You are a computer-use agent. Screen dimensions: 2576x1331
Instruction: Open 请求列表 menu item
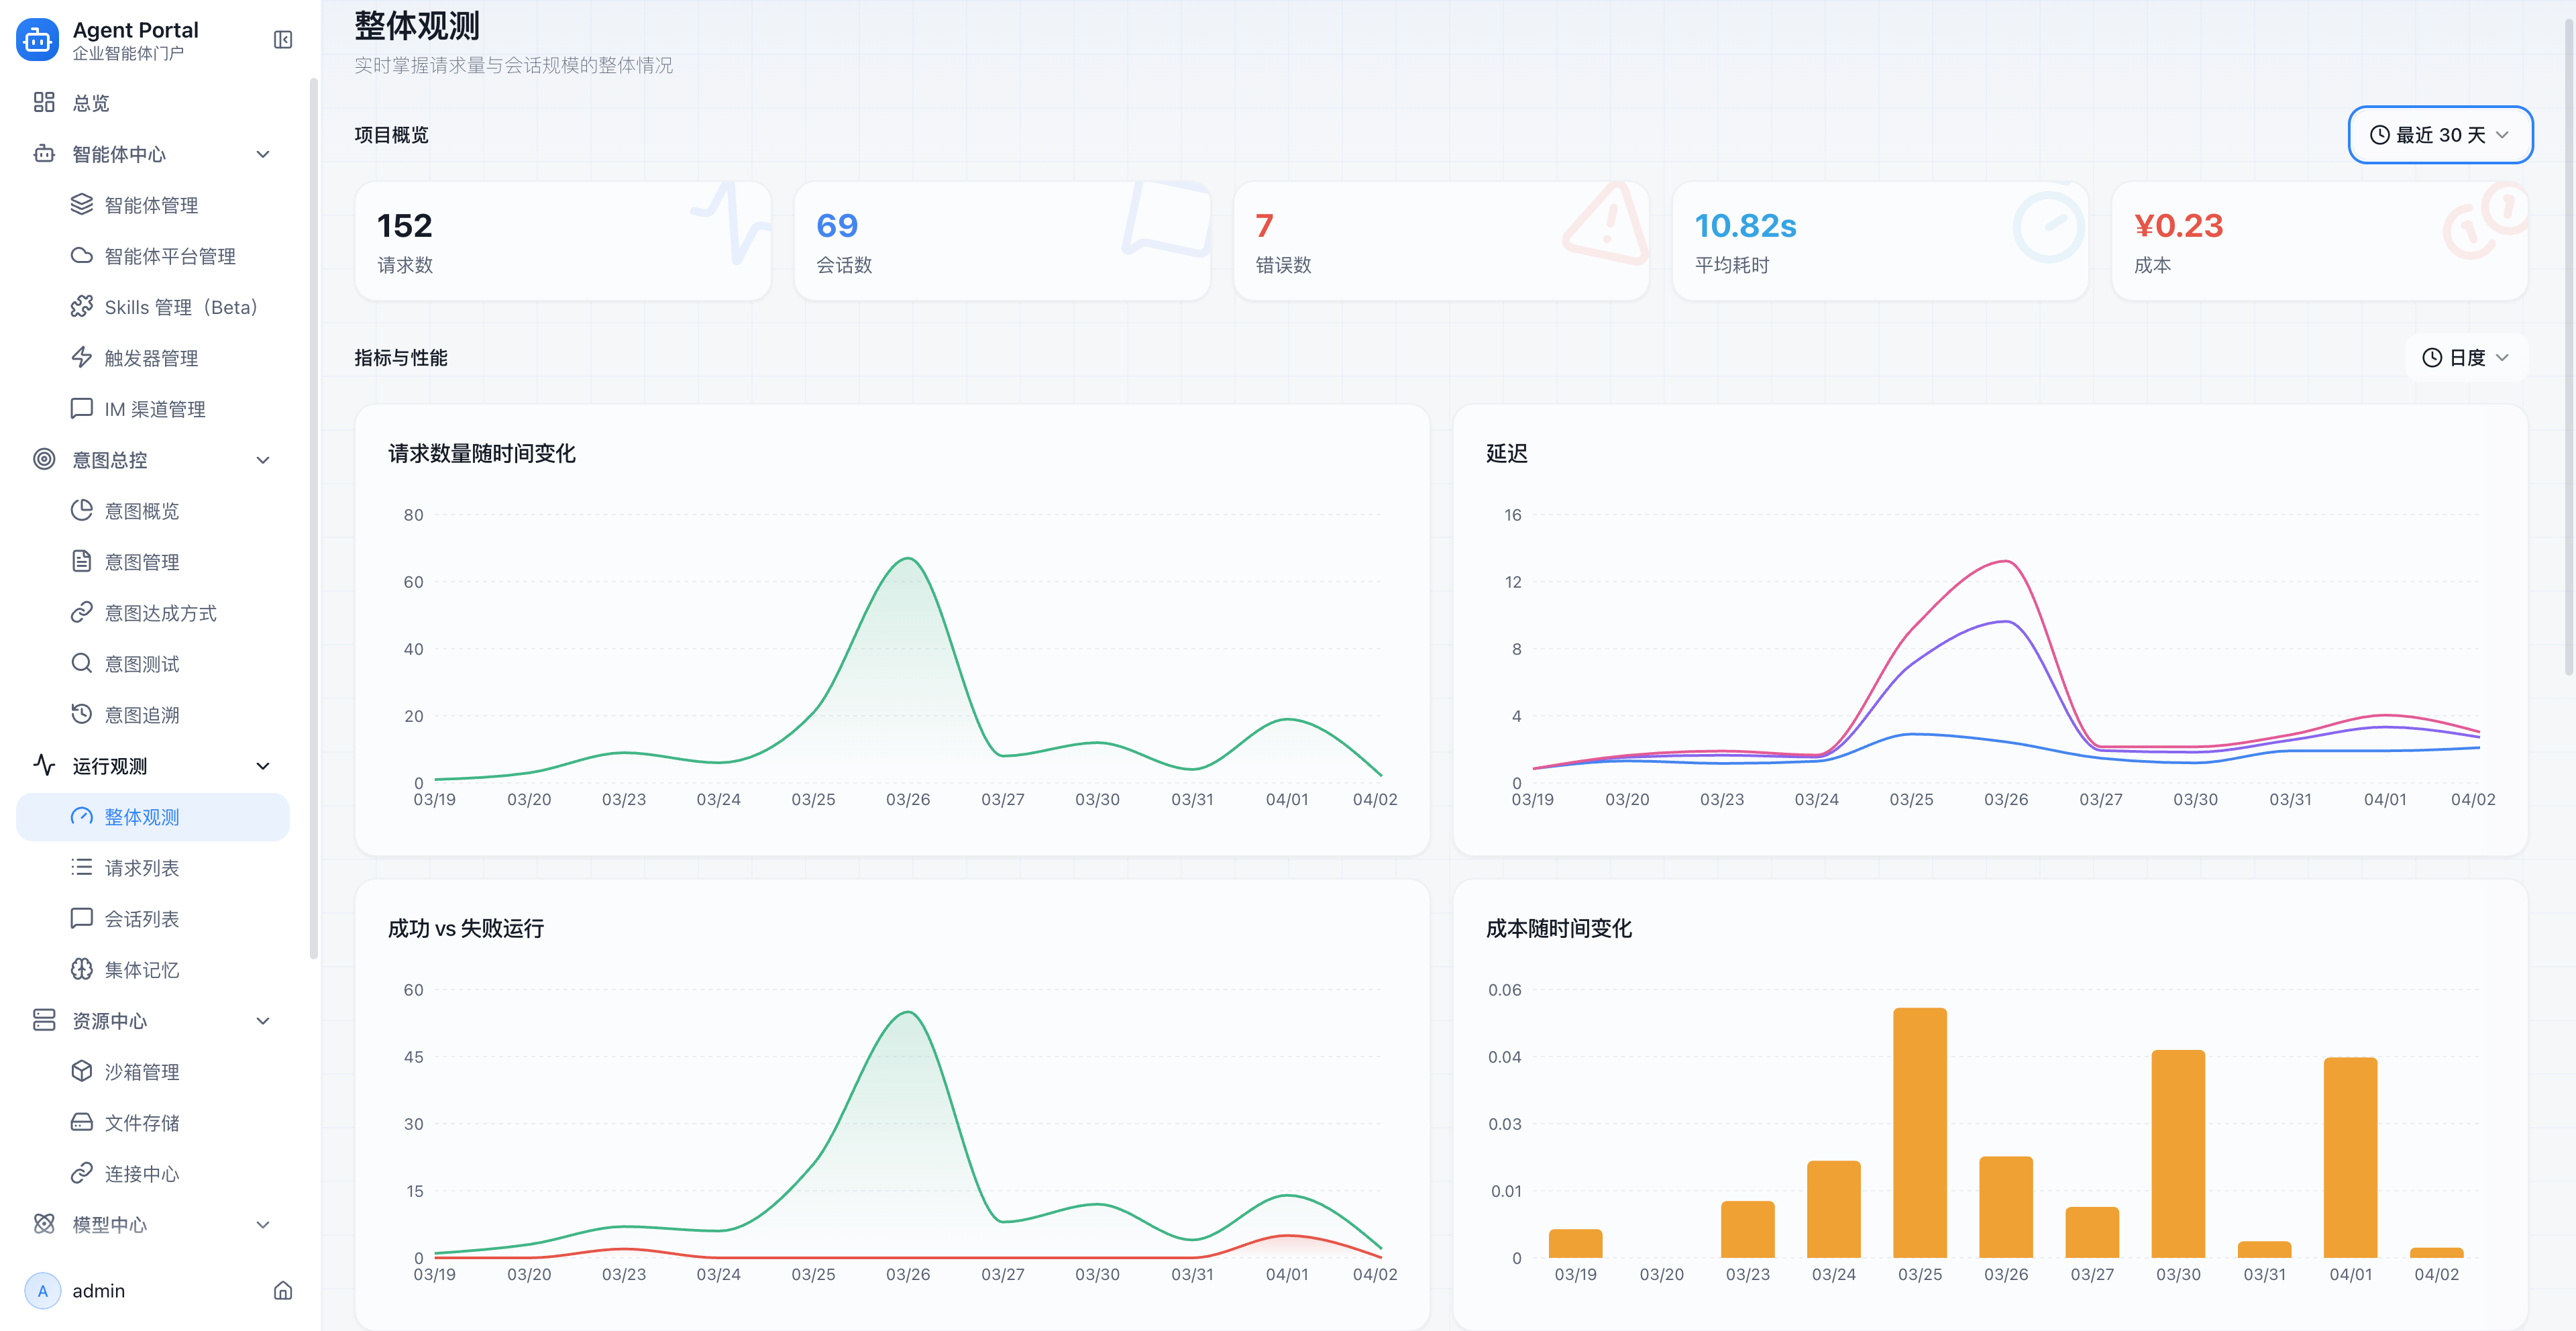142,868
